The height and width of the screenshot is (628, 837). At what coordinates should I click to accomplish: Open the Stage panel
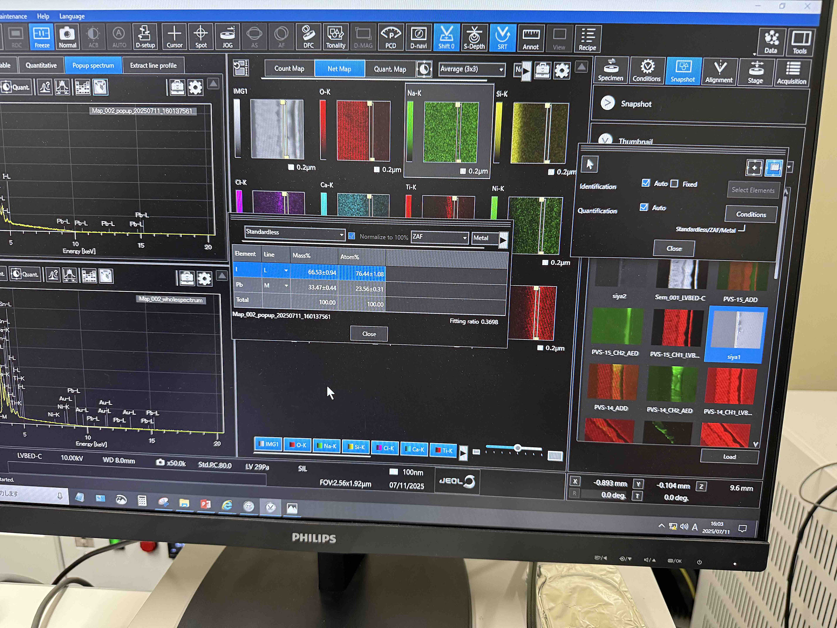755,73
